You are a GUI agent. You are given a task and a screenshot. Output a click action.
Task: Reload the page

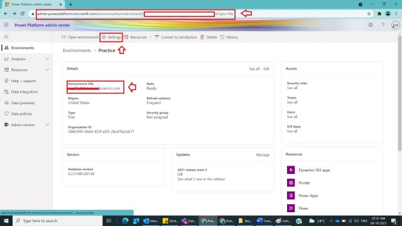(x=23, y=14)
